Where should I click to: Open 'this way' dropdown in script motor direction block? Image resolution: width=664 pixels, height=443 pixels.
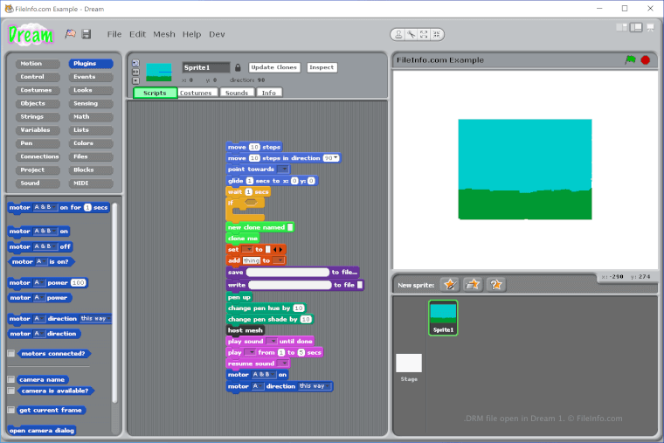[315, 386]
